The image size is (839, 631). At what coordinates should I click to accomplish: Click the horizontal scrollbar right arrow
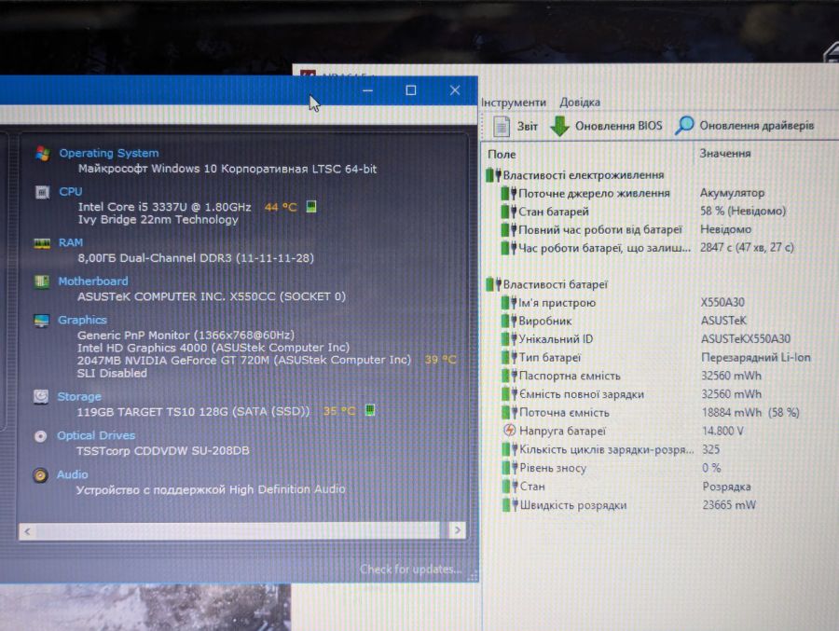(x=458, y=530)
